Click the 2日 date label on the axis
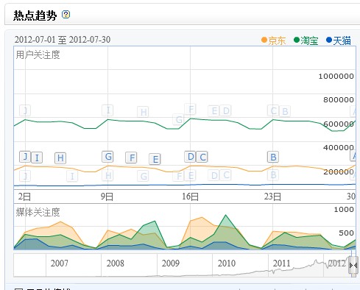The width and height of the screenshot is (360, 290). [24, 197]
